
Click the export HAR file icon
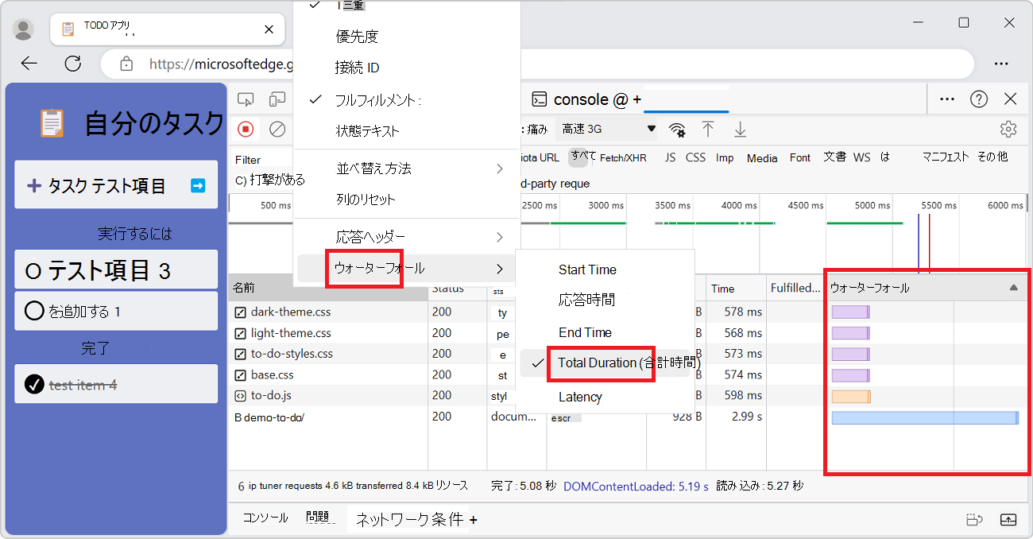click(x=739, y=129)
